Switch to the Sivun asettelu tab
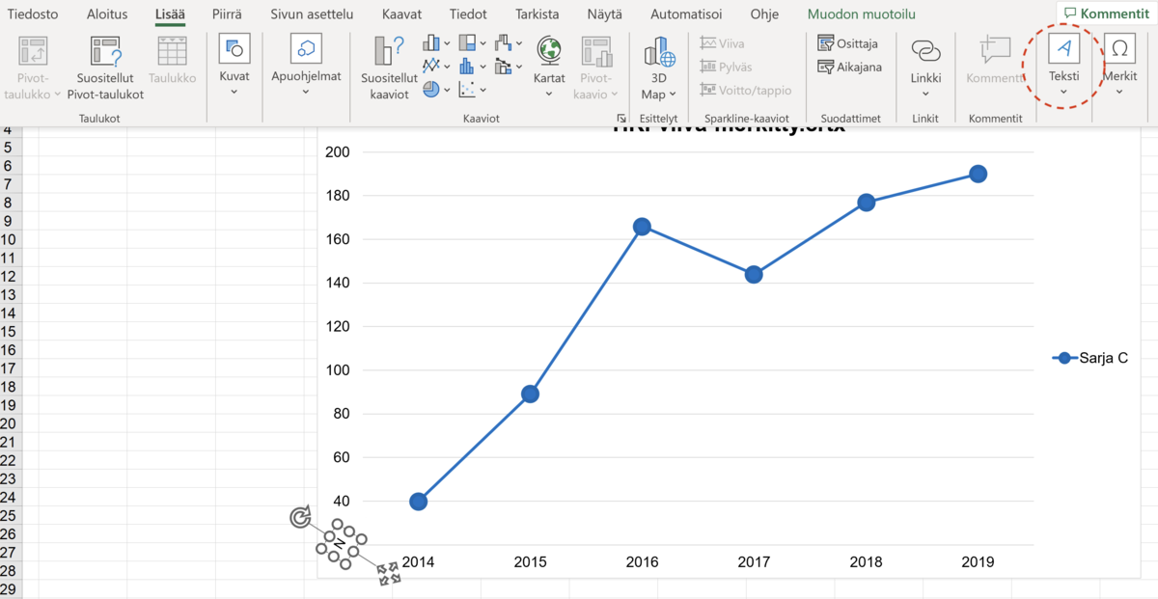Viewport: 1158px width, 599px height. 311,14
